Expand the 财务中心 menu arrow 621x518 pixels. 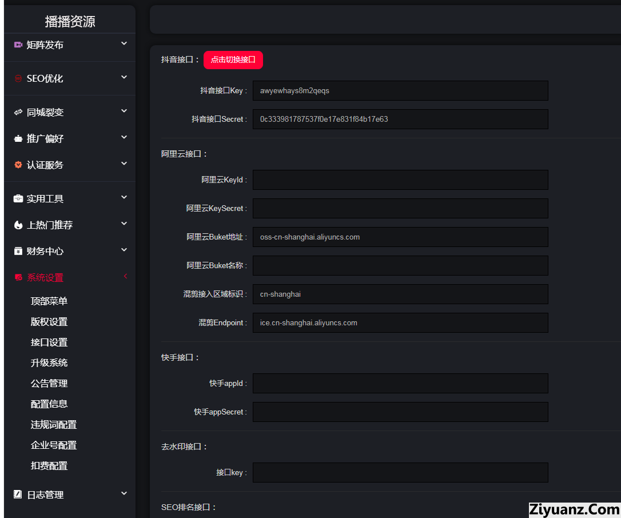coord(124,250)
